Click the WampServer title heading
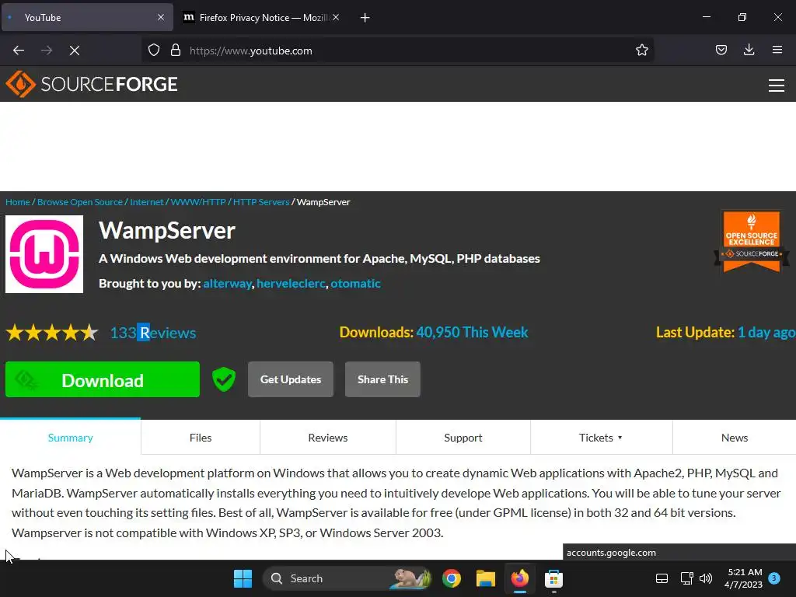Image resolution: width=796 pixels, height=597 pixels. [167, 230]
